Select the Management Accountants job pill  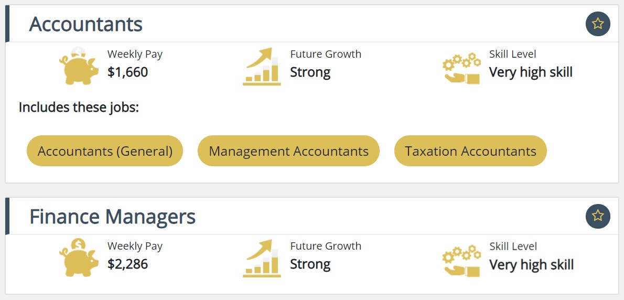point(288,151)
